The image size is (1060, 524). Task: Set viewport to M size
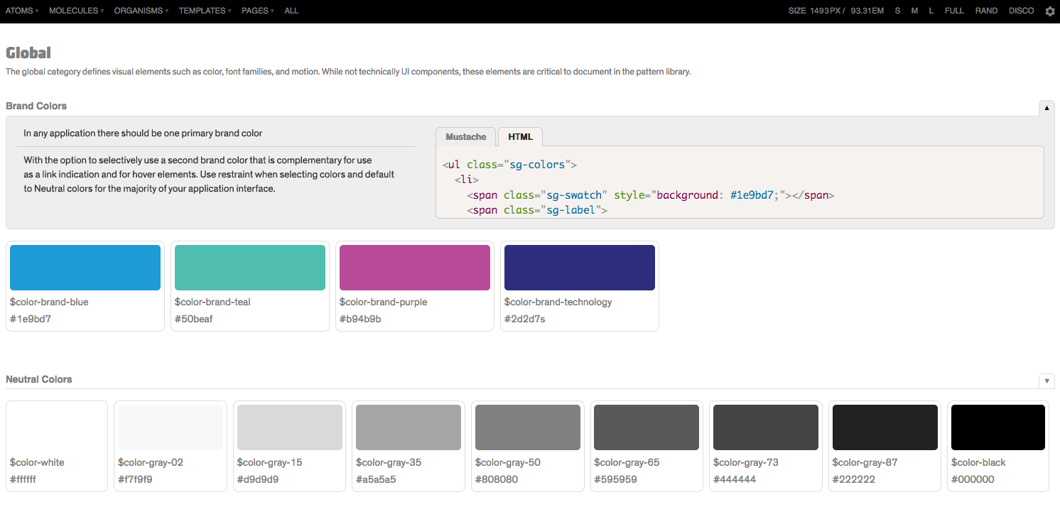click(x=914, y=11)
